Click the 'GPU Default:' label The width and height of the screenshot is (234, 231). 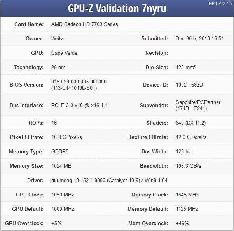(x=28, y=209)
